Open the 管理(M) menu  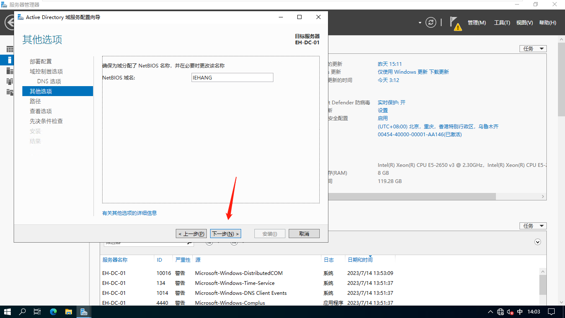coord(476,23)
